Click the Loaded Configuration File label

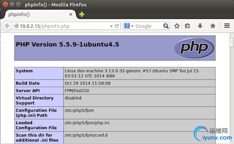click(36, 125)
